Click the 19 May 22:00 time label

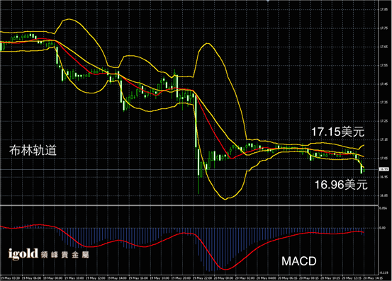click(x=202, y=278)
